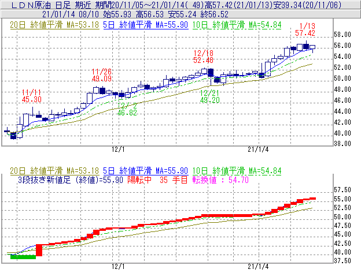Image resolution: width=361 pixels, height=273 pixels.
Task: Click the 37.50 lower chart axis label
Action: [342, 261]
